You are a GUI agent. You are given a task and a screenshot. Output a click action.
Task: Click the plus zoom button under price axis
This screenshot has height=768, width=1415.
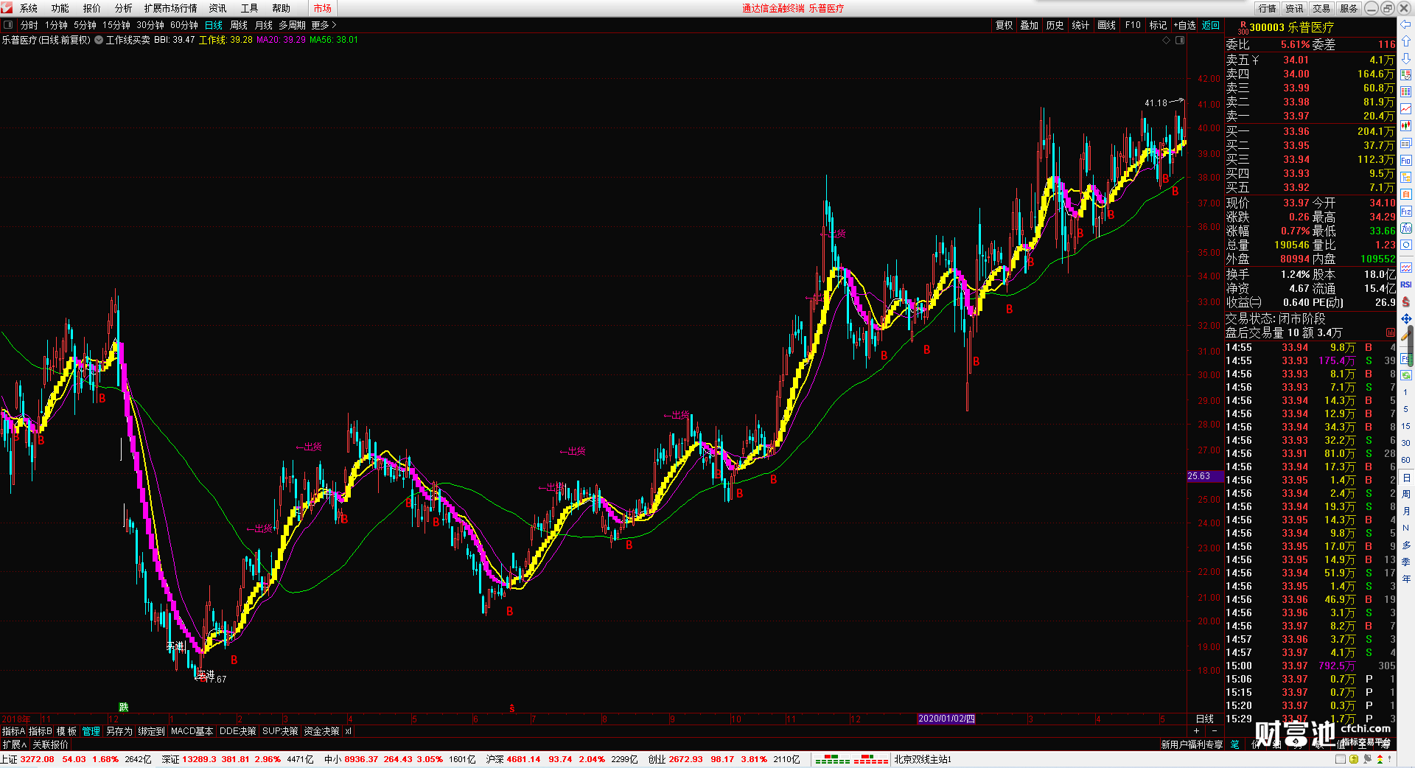pos(1197,730)
